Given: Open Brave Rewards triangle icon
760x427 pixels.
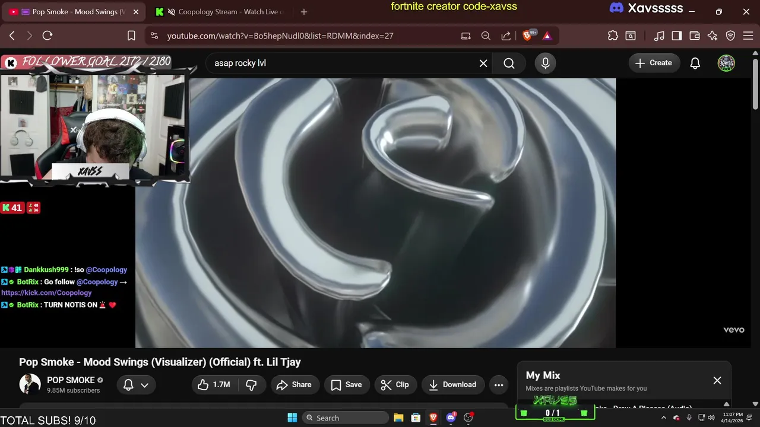Looking at the screenshot, I should [547, 36].
